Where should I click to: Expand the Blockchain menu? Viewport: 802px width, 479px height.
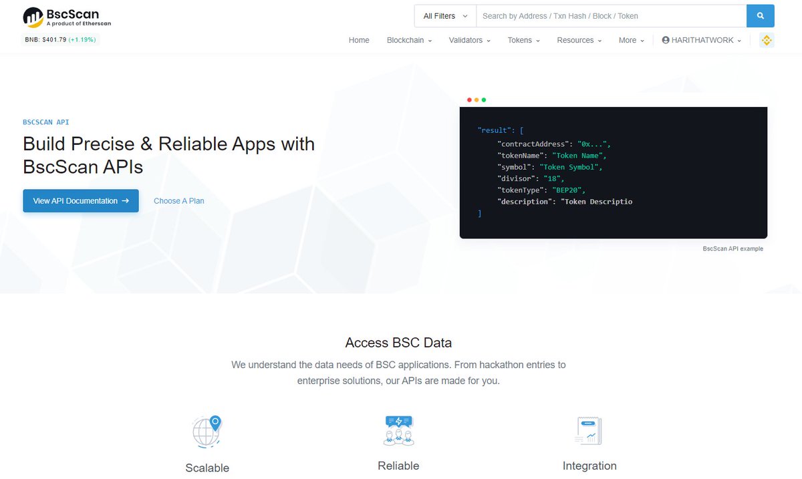[409, 40]
